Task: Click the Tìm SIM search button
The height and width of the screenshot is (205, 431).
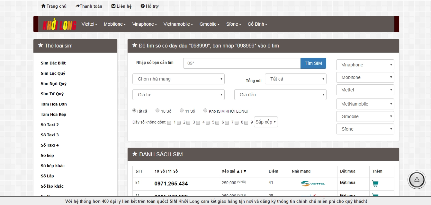Action: click(313, 63)
